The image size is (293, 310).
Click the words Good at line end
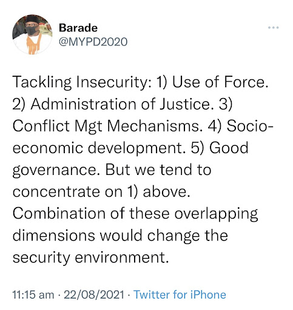pyautogui.click(x=229, y=148)
